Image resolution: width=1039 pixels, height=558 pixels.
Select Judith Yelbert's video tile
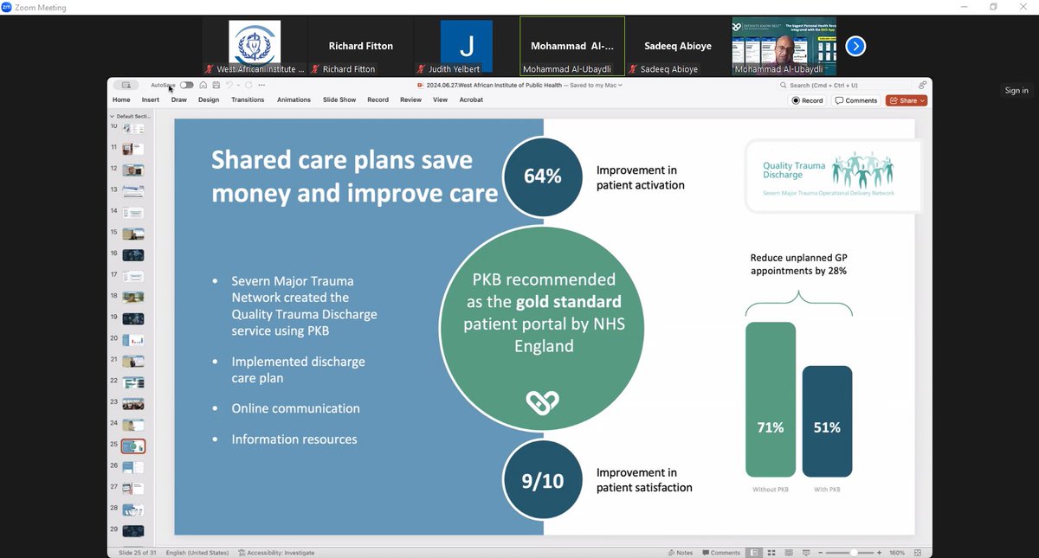(466, 46)
